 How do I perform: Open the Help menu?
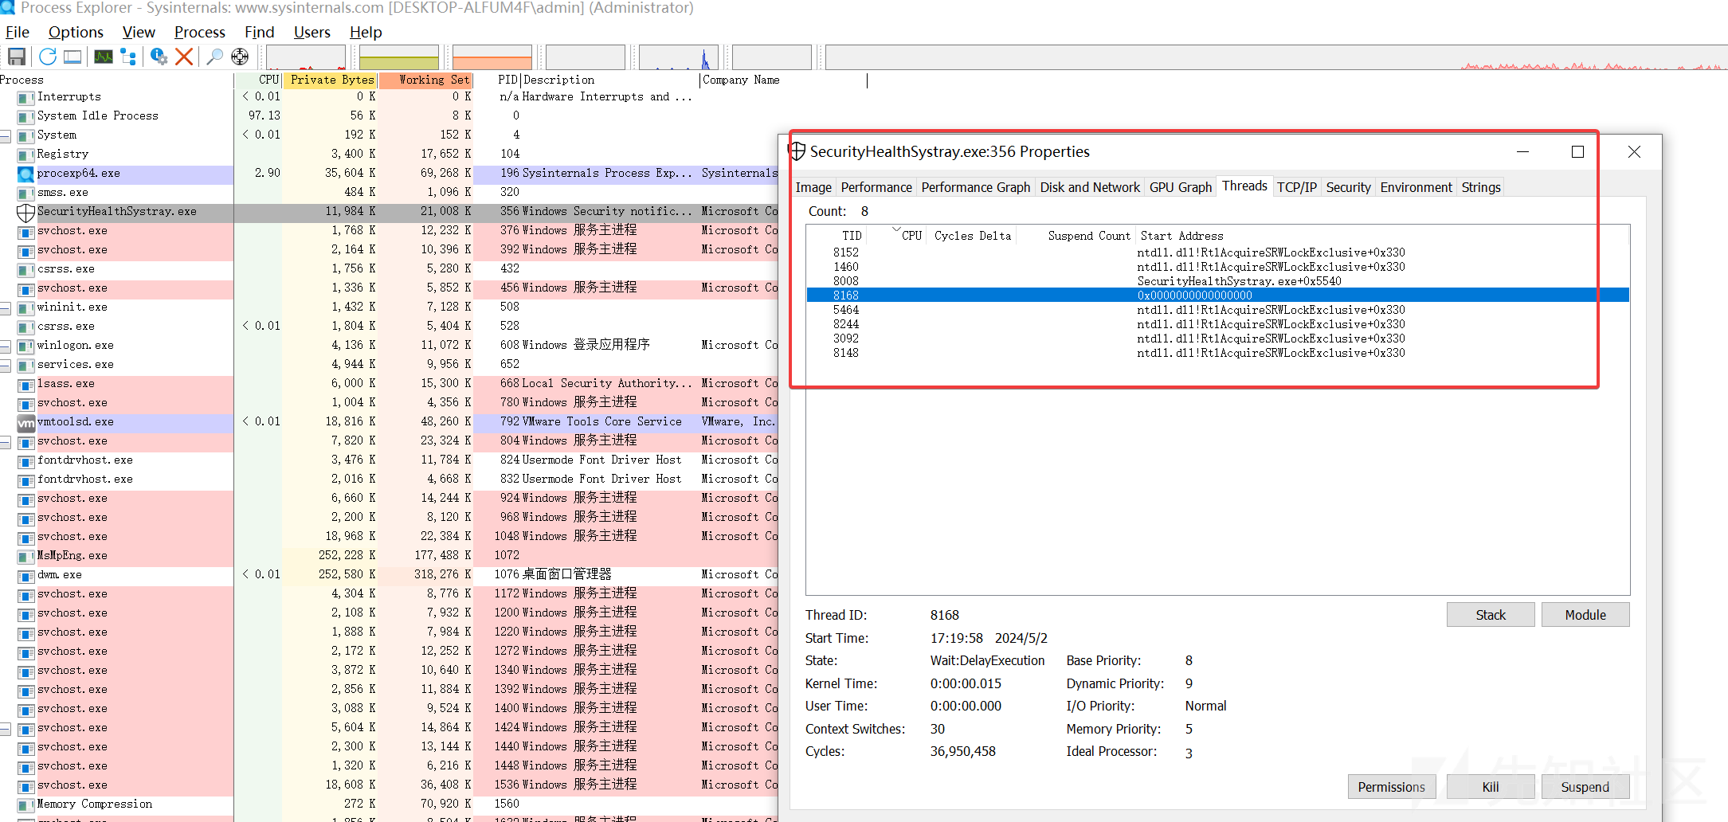tap(366, 32)
